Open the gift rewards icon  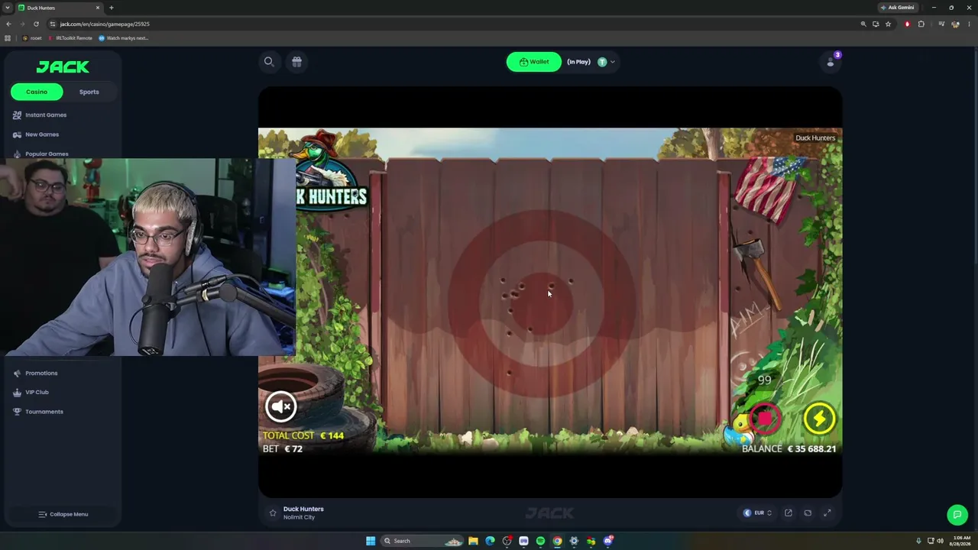[296, 62]
